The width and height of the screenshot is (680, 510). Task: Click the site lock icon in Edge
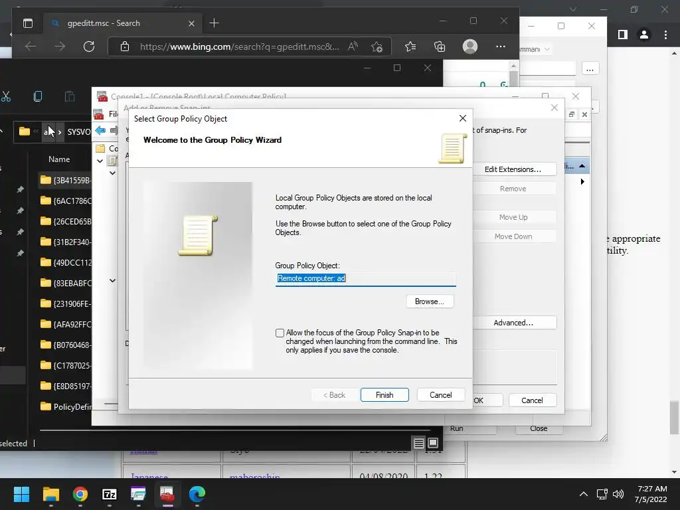pos(125,46)
